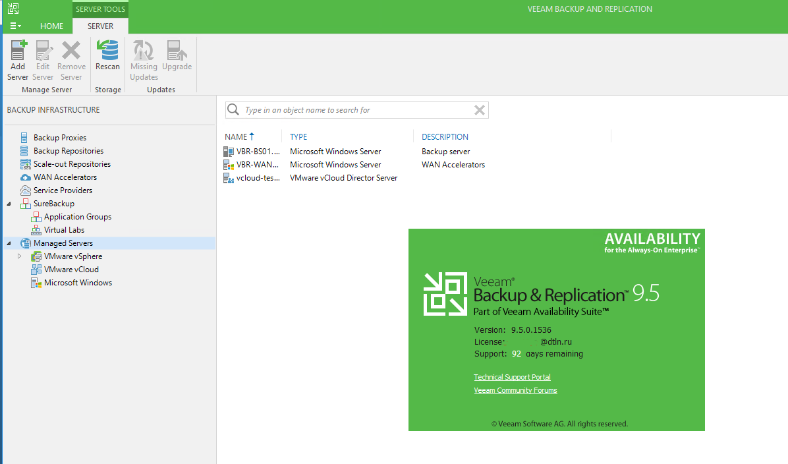Click the VBR-BS01 server icon

pyautogui.click(x=229, y=152)
